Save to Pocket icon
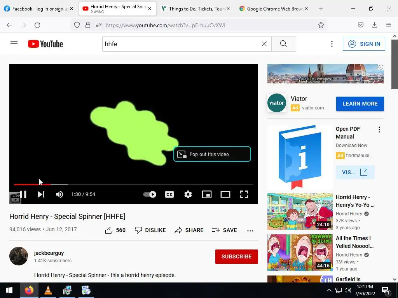This screenshot has height=298, width=398. [361, 25]
